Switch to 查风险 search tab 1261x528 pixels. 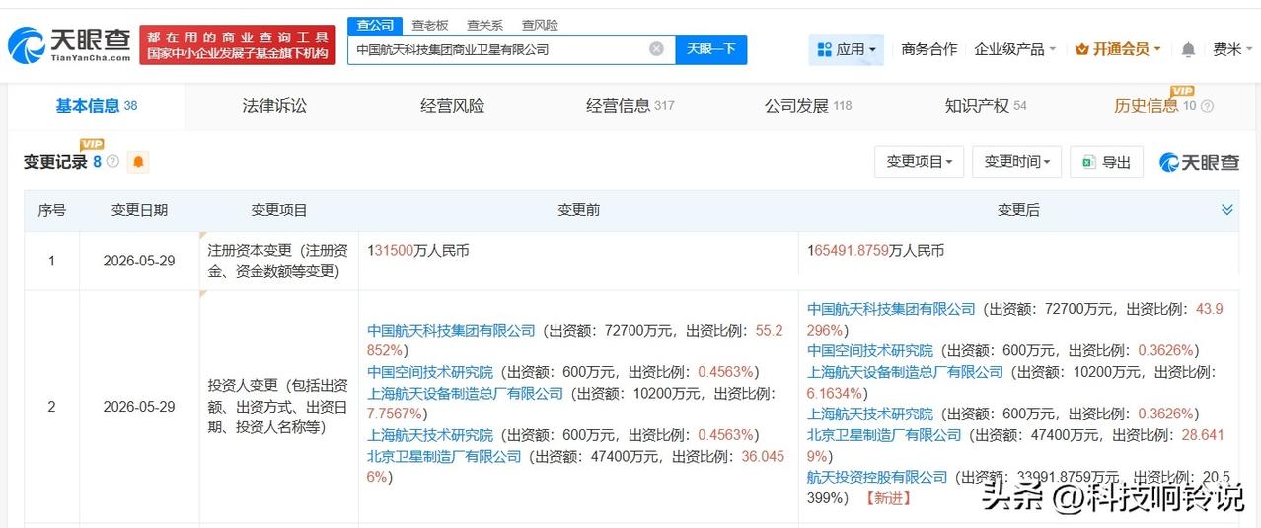click(540, 25)
